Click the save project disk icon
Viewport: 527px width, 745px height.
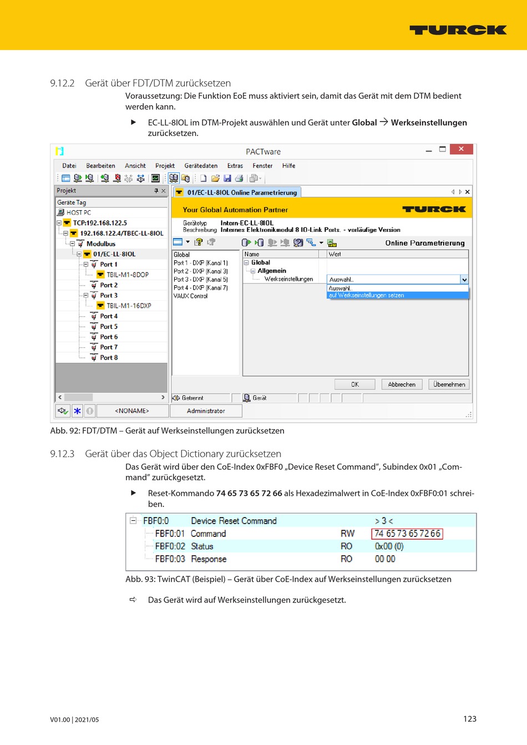click(x=227, y=179)
